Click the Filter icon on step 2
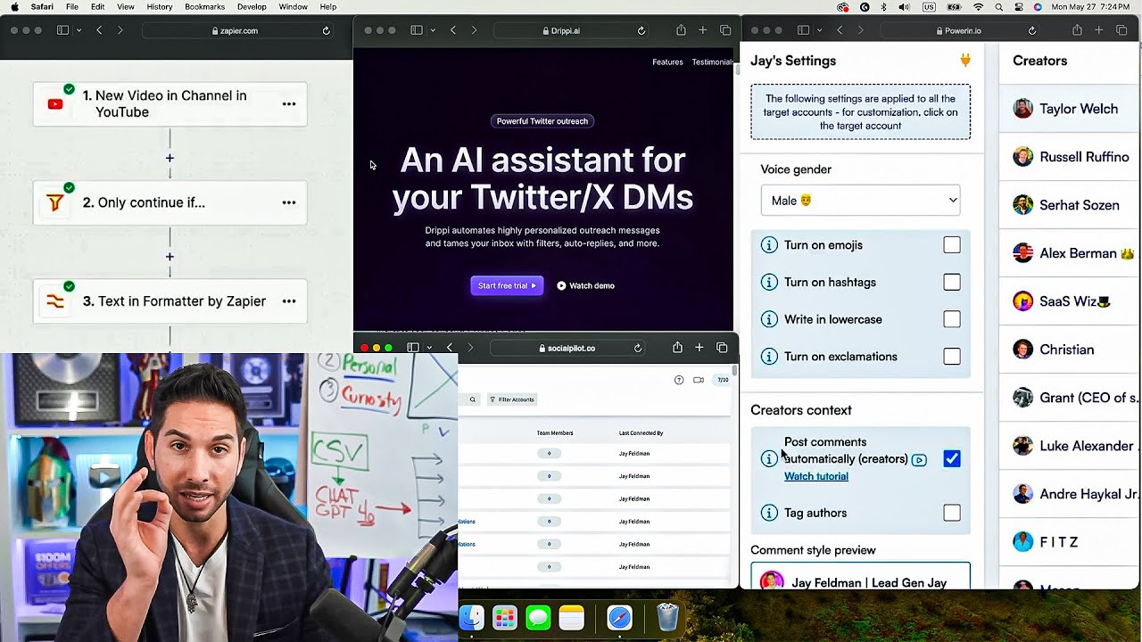Image resolution: width=1142 pixels, height=642 pixels. coord(55,203)
